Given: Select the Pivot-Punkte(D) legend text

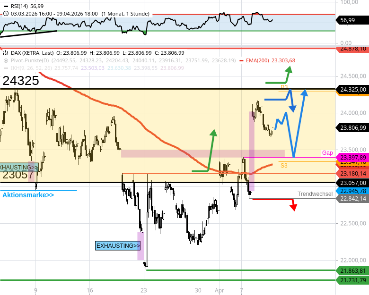Looking at the screenshot, I should [29, 60].
